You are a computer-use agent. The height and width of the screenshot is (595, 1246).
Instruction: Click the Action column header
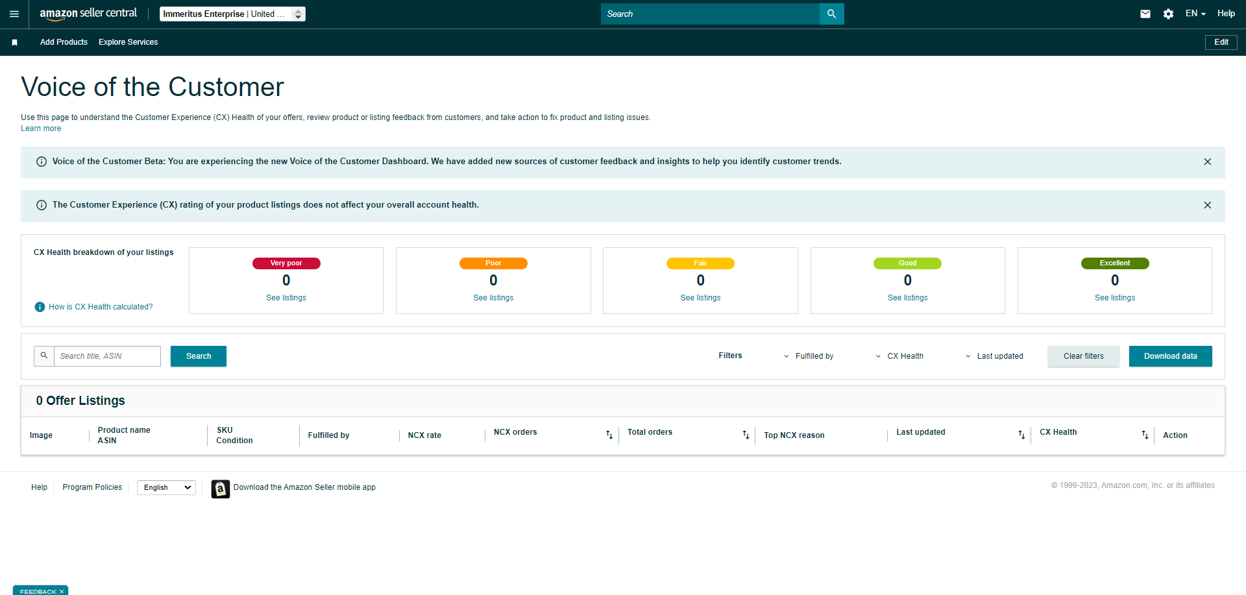point(1175,435)
